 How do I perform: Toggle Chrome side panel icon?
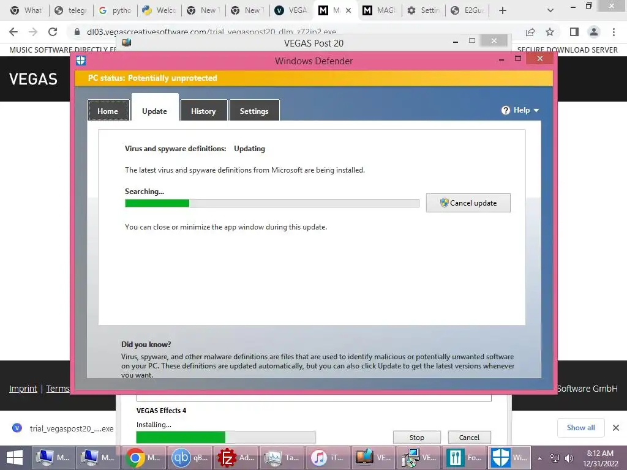coord(574,32)
